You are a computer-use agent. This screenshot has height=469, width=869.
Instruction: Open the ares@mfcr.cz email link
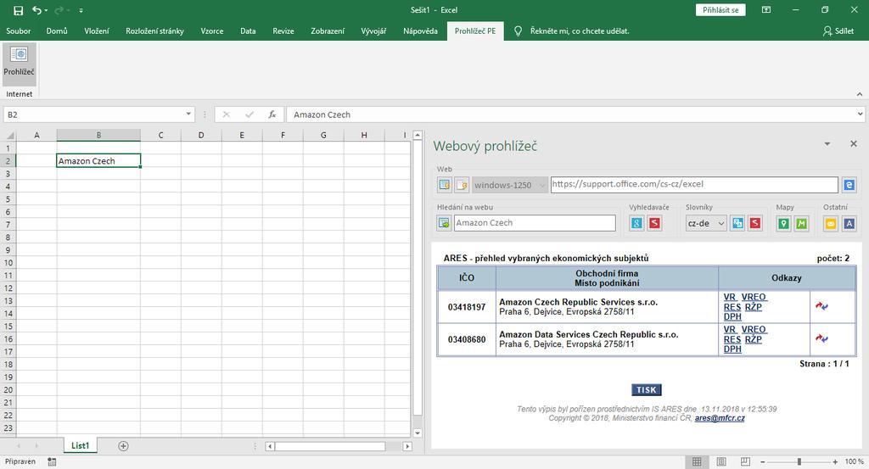pyautogui.click(x=720, y=418)
